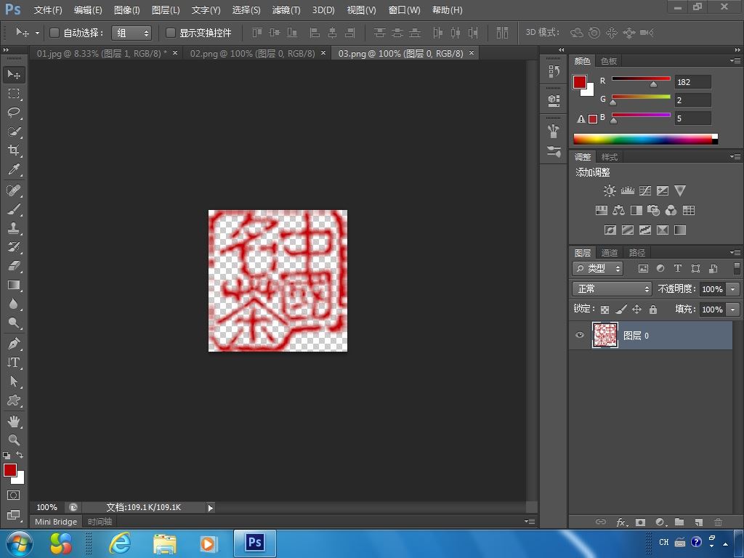Screen dimensions: 744x558
Task: Select the Blur tool
Action: 14,304
